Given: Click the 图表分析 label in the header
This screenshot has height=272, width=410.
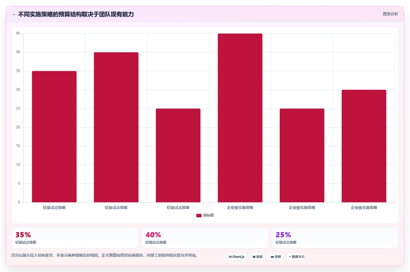Looking at the screenshot, I should pos(390,14).
